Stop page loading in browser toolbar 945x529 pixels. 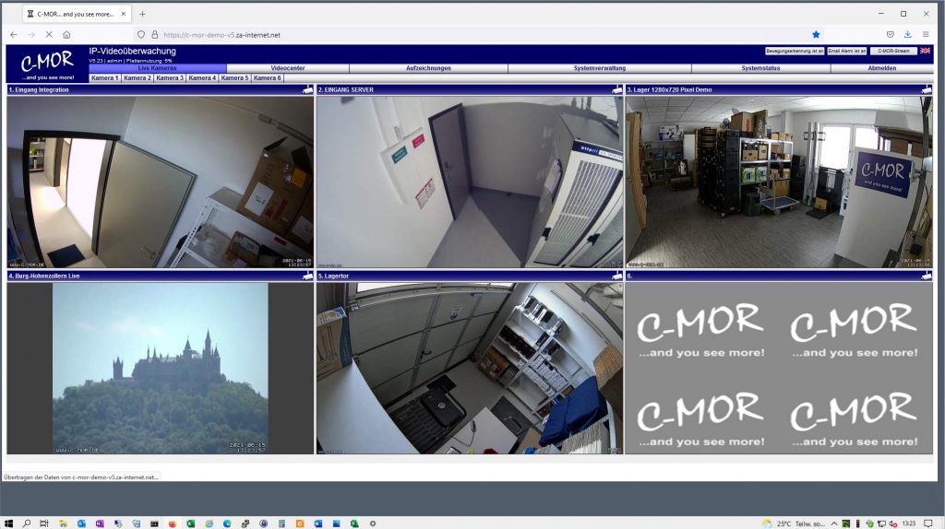(49, 35)
